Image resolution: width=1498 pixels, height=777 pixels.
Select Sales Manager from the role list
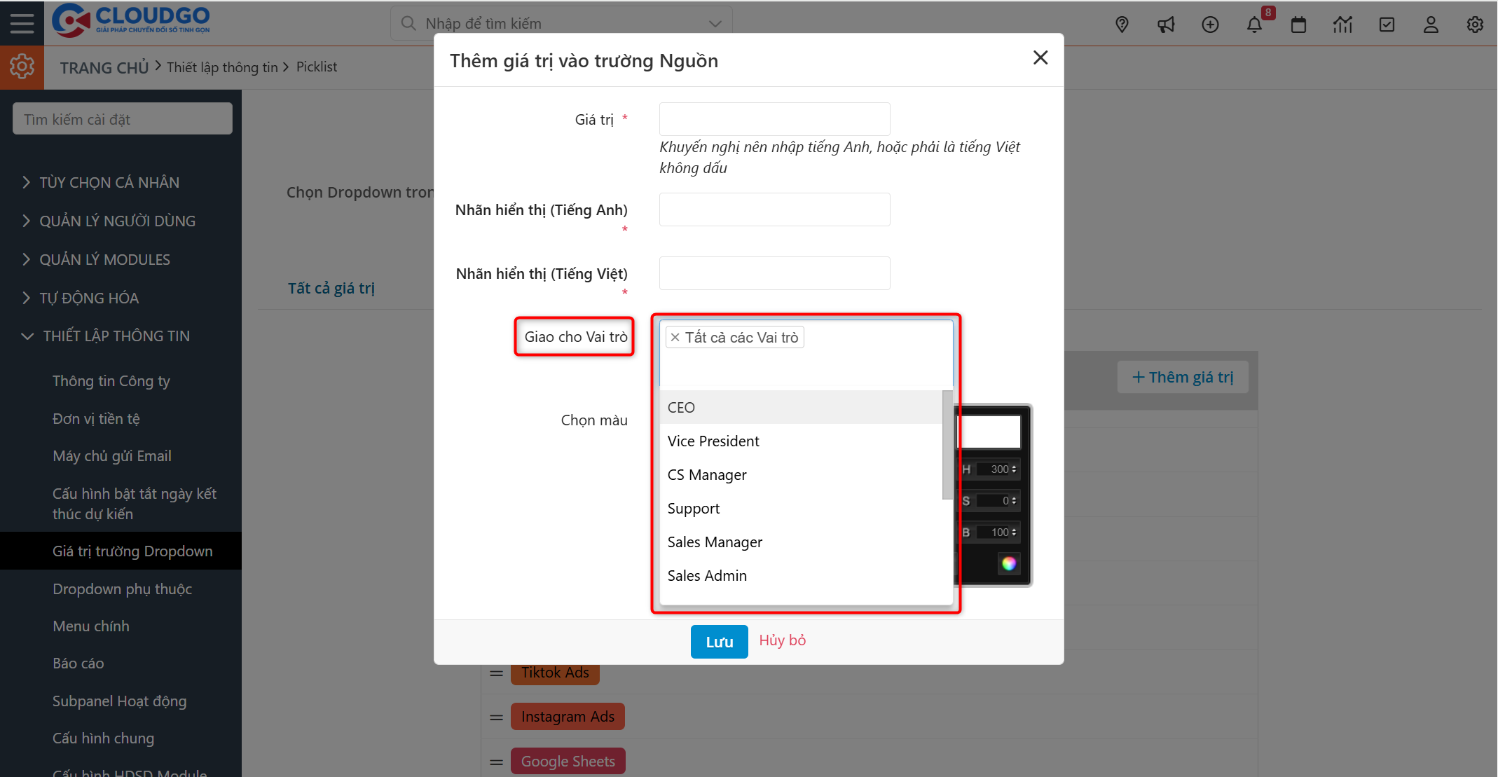coord(715,542)
